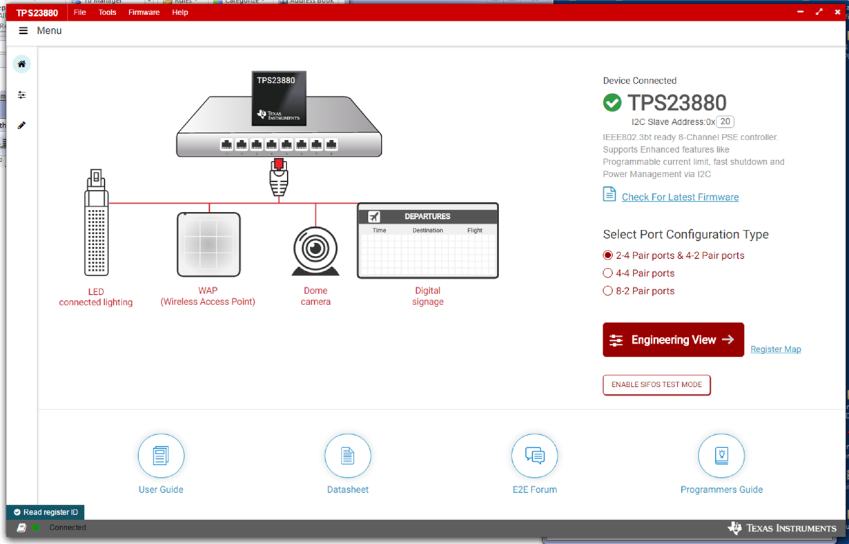Viewport: 849px width, 544px height.
Task: Click the 'Device Connected' label
Action: point(640,81)
